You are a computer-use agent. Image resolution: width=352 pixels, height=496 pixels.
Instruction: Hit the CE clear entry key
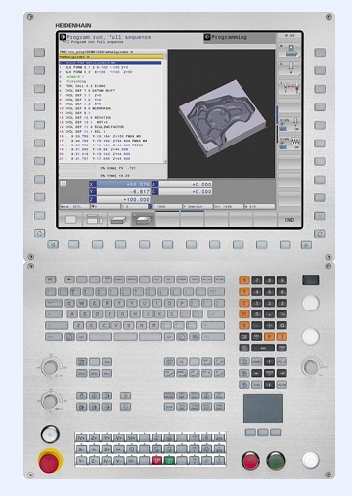tap(244, 337)
